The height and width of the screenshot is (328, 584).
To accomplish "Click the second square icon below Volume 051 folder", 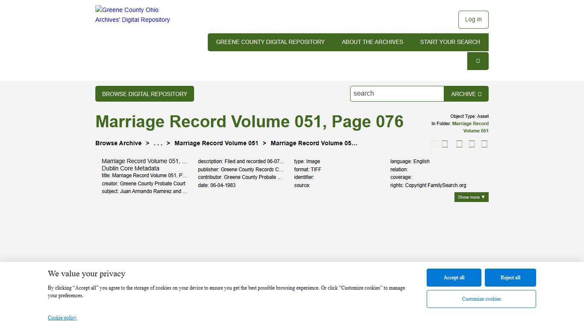I will pyautogui.click(x=445, y=144).
